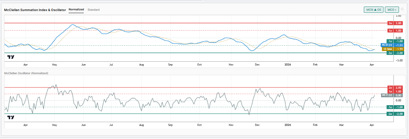Viewport: 409px width, 139px height.
Task: Click the Dec label on the upper chart axis
Action: click(x=257, y=64)
